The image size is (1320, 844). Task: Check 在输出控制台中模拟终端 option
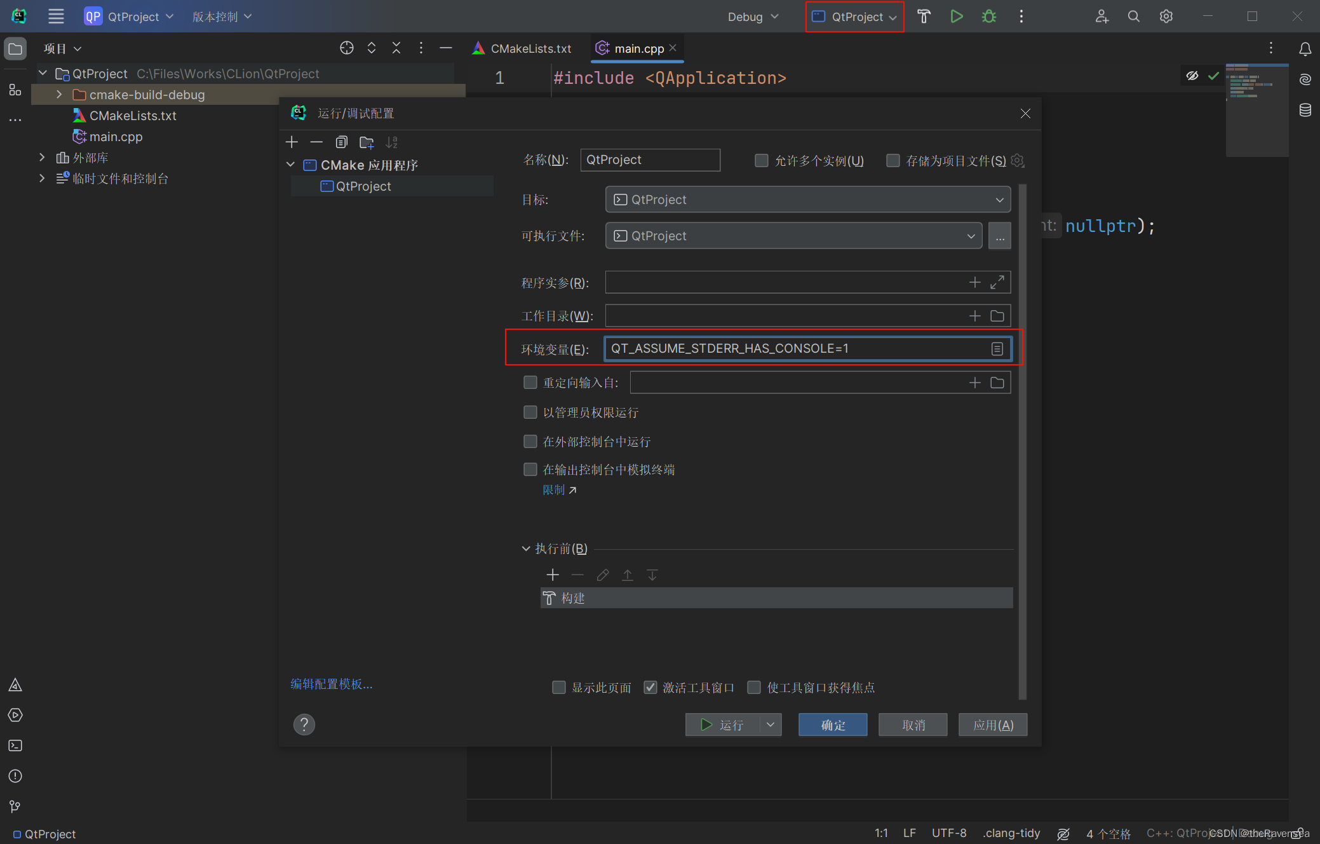[530, 469]
